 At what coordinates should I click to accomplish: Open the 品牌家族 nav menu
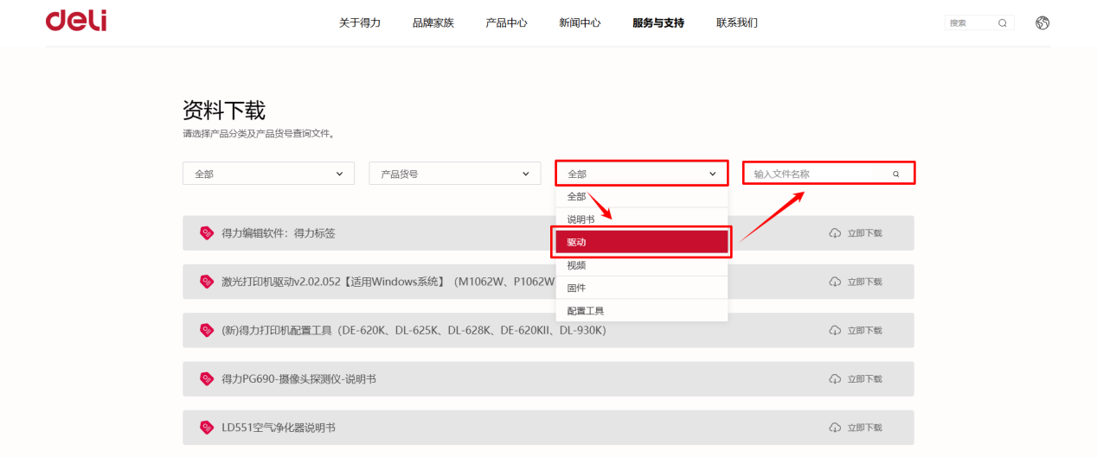pos(433,23)
